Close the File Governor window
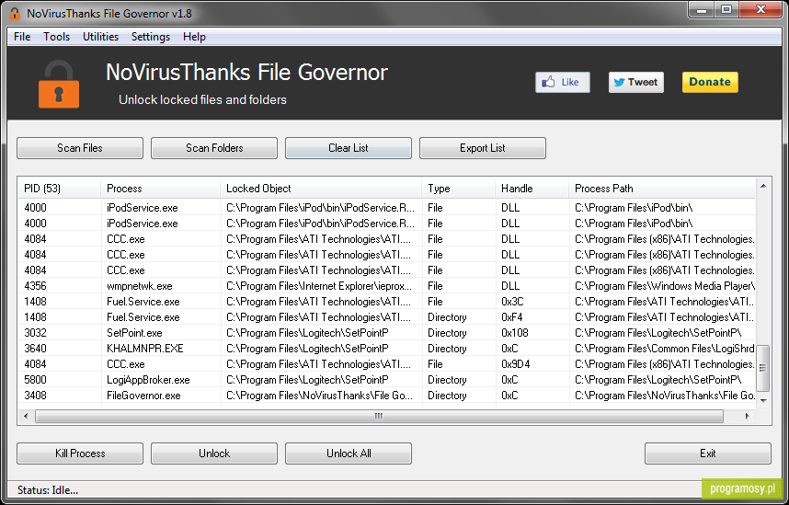This screenshot has height=505, width=789. click(x=760, y=9)
